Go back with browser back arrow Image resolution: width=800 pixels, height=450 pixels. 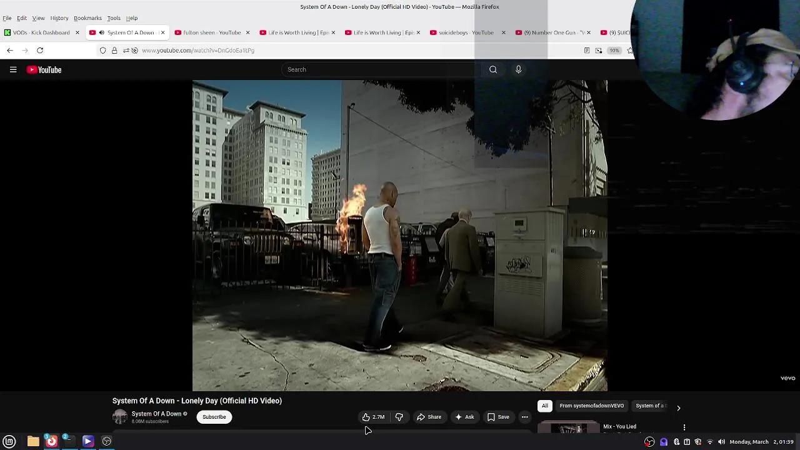pyautogui.click(x=10, y=50)
